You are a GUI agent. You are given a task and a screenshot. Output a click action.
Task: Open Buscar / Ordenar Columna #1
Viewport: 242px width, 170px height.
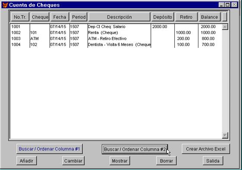click(49, 149)
